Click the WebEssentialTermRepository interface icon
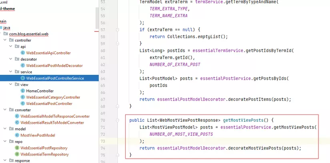Viewport: 330px width, 163px height. 17,154
